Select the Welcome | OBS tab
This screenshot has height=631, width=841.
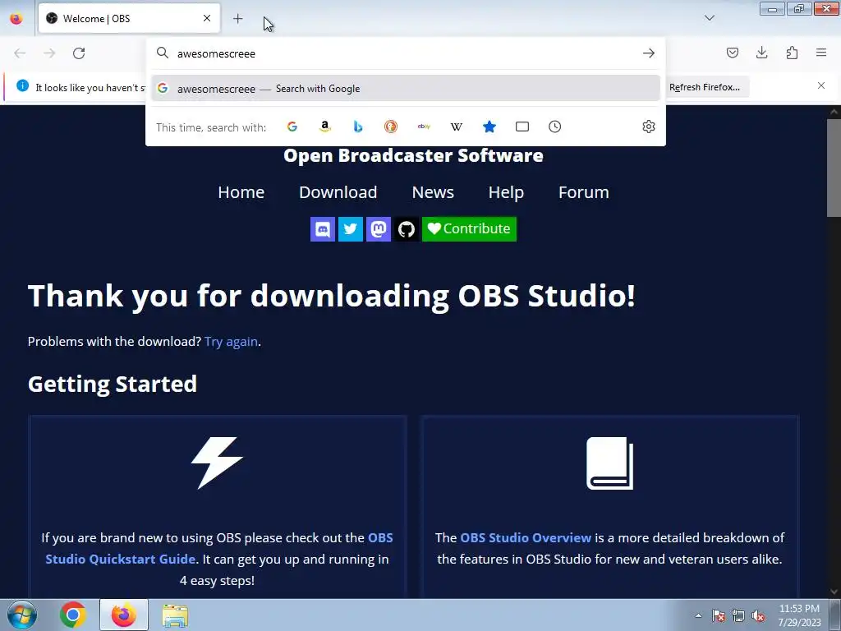[x=129, y=18]
